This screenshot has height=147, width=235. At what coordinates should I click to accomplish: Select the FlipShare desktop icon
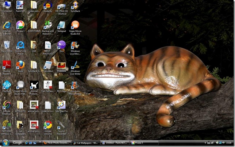coord(7,86)
